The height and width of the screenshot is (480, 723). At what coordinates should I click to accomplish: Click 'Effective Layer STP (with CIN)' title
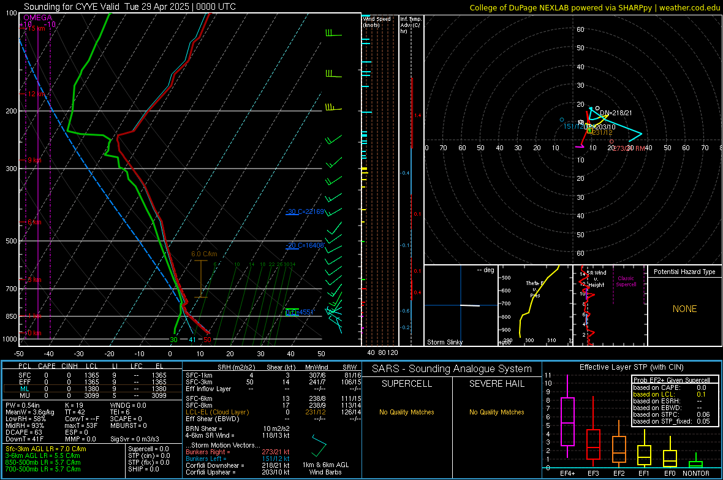click(x=631, y=367)
